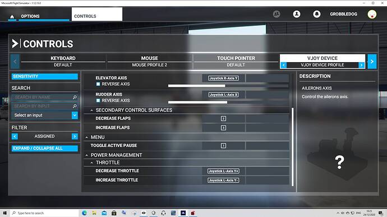Click the Elevator Axis Joystick R-Axis Y binding

pos(223,78)
